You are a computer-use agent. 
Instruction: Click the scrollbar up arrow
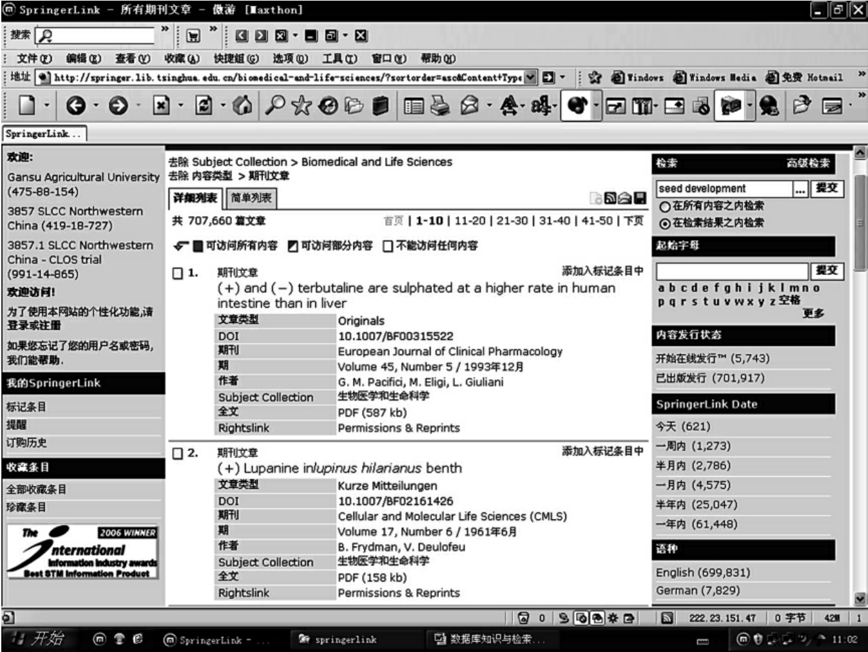(860, 153)
